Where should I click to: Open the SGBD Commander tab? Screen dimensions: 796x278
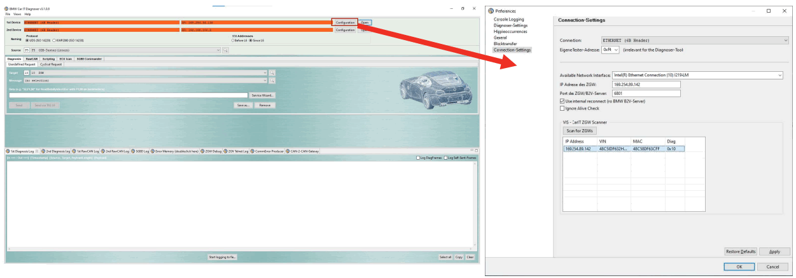coord(89,59)
